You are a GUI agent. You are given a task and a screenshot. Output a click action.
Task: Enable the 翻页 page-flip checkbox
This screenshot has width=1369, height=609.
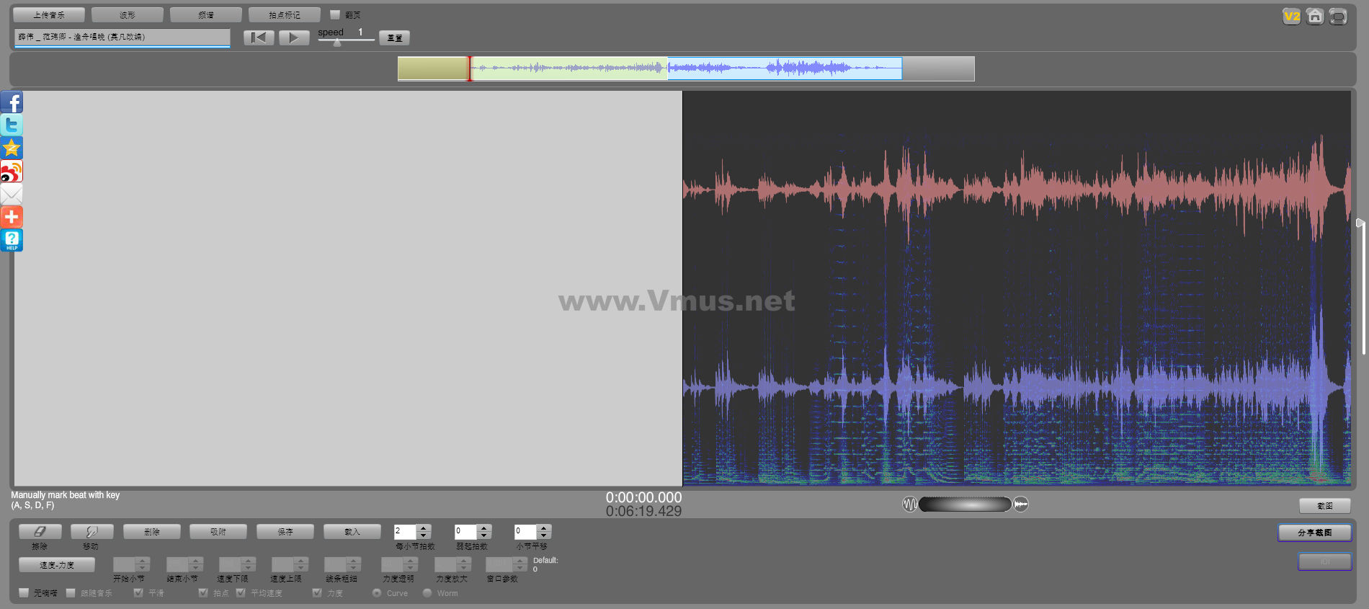pos(335,14)
